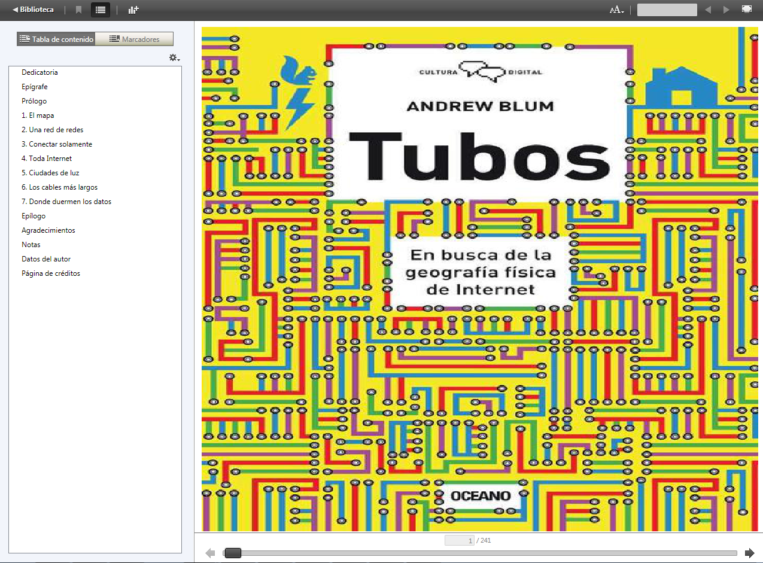Open the font size AA menu
The image size is (763, 563).
point(616,10)
